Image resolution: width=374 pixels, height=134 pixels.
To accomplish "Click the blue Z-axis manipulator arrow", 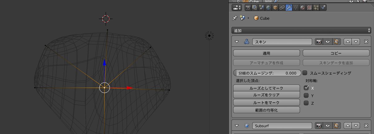I will [x=104, y=63].
